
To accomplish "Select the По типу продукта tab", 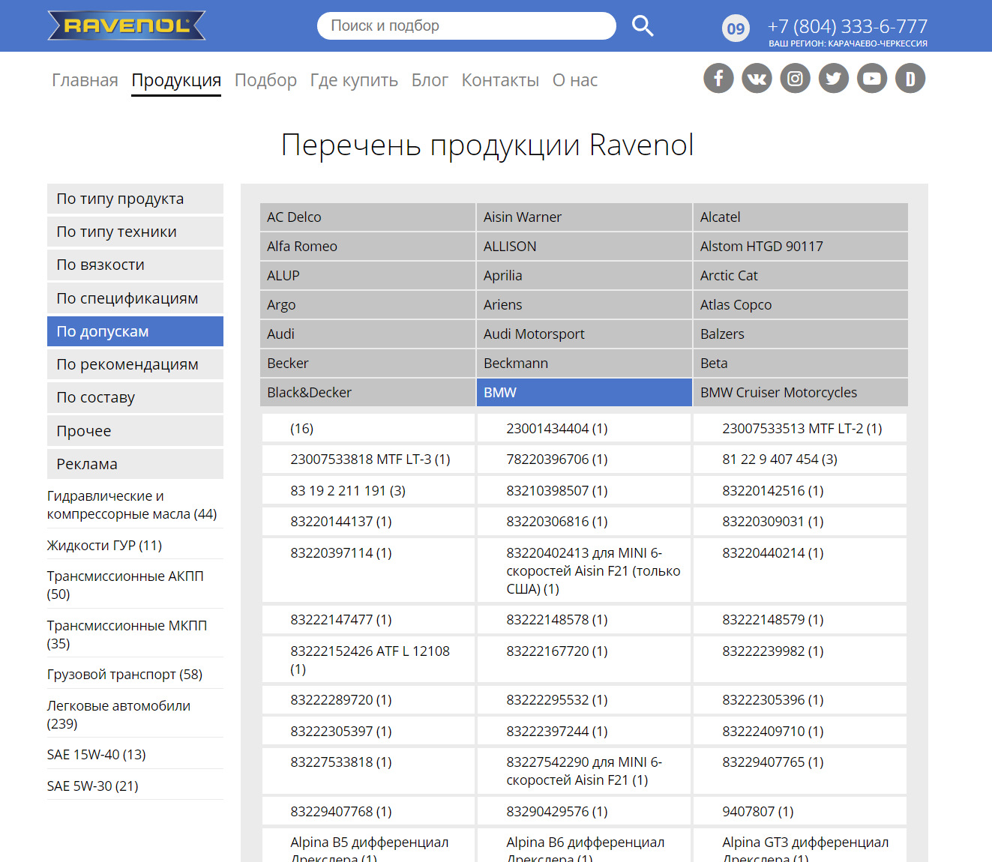I will (135, 199).
